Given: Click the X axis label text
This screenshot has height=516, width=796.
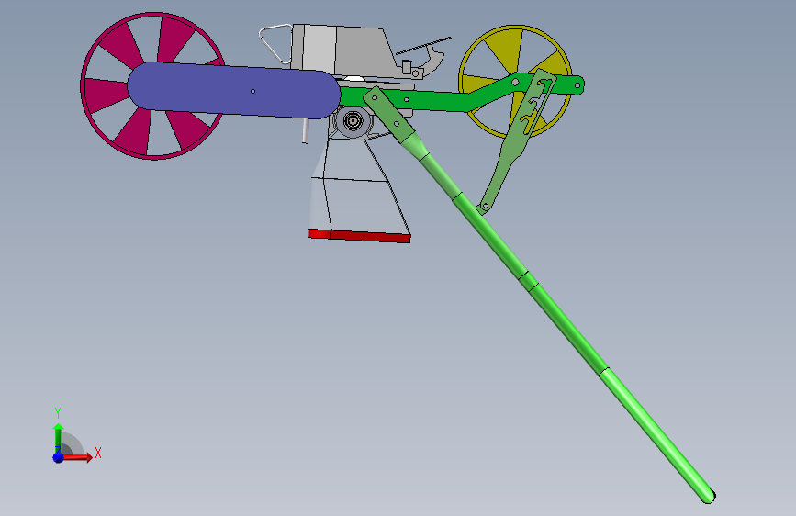Looking at the screenshot, I should pos(98,453).
